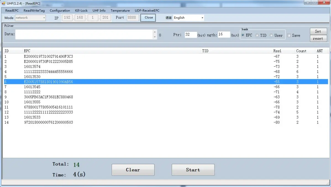Close the UHF window
331x187 pixels.
(x=324, y=2)
